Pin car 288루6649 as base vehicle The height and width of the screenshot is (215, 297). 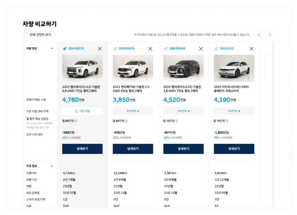tap(166, 49)
